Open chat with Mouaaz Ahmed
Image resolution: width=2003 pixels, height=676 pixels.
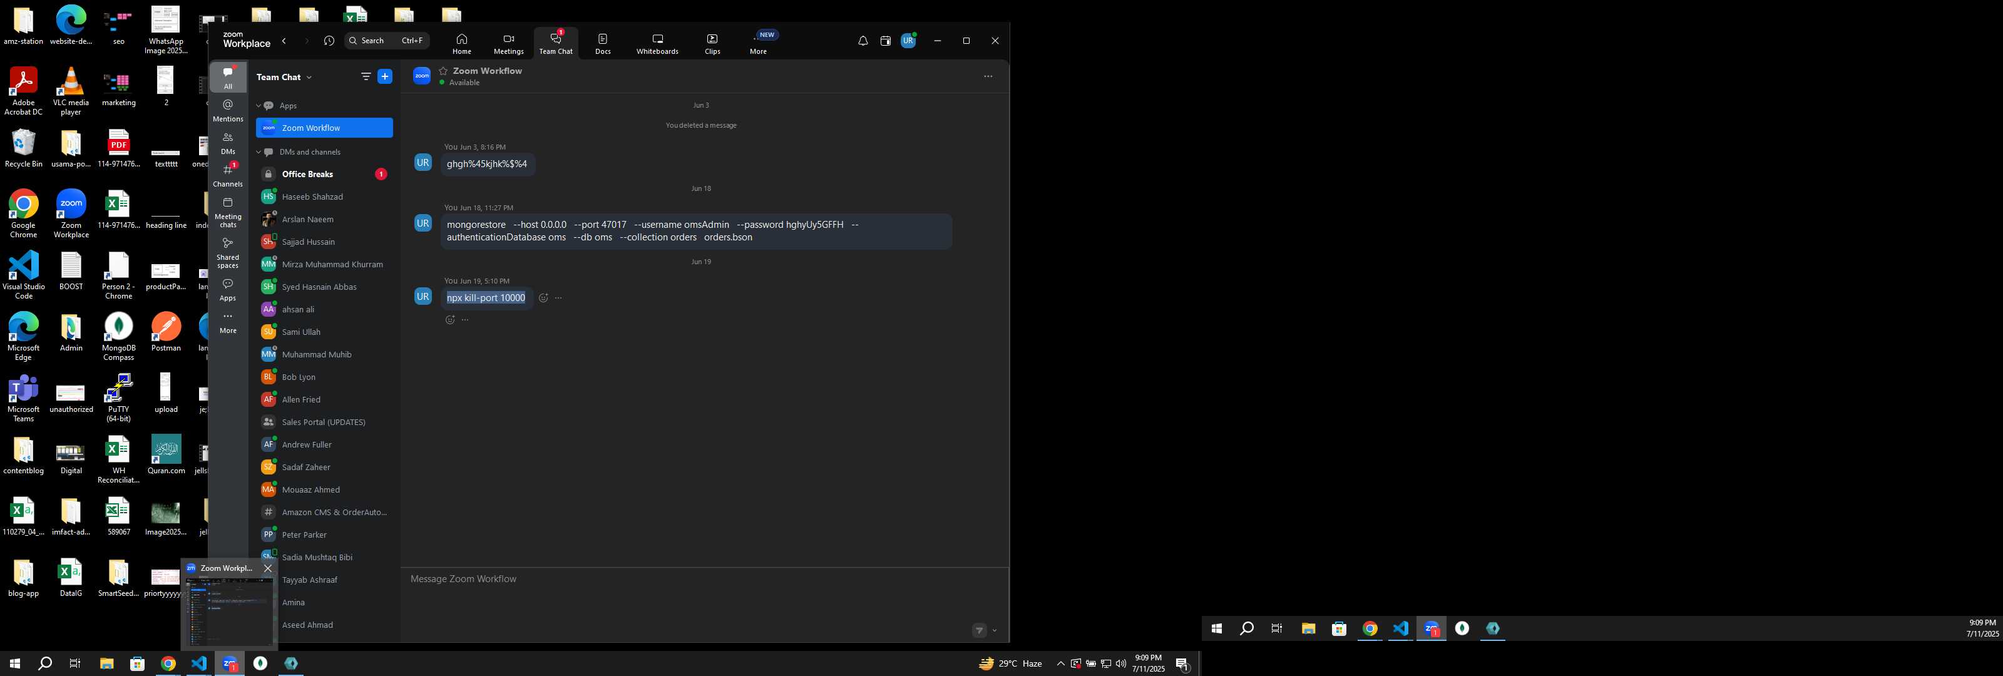click(x=324, y=490)
